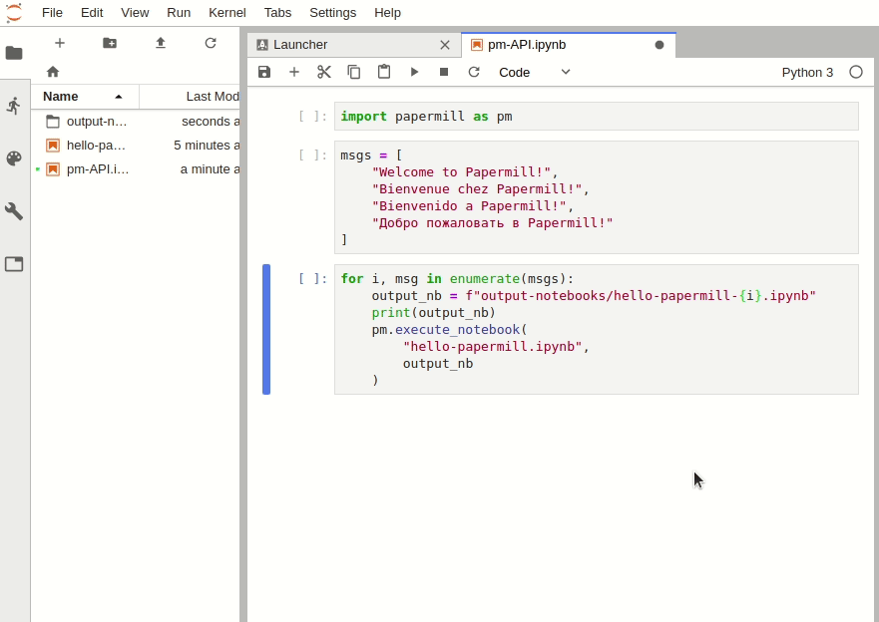Open the Commands palette sidebar icon

coord(14,158)
